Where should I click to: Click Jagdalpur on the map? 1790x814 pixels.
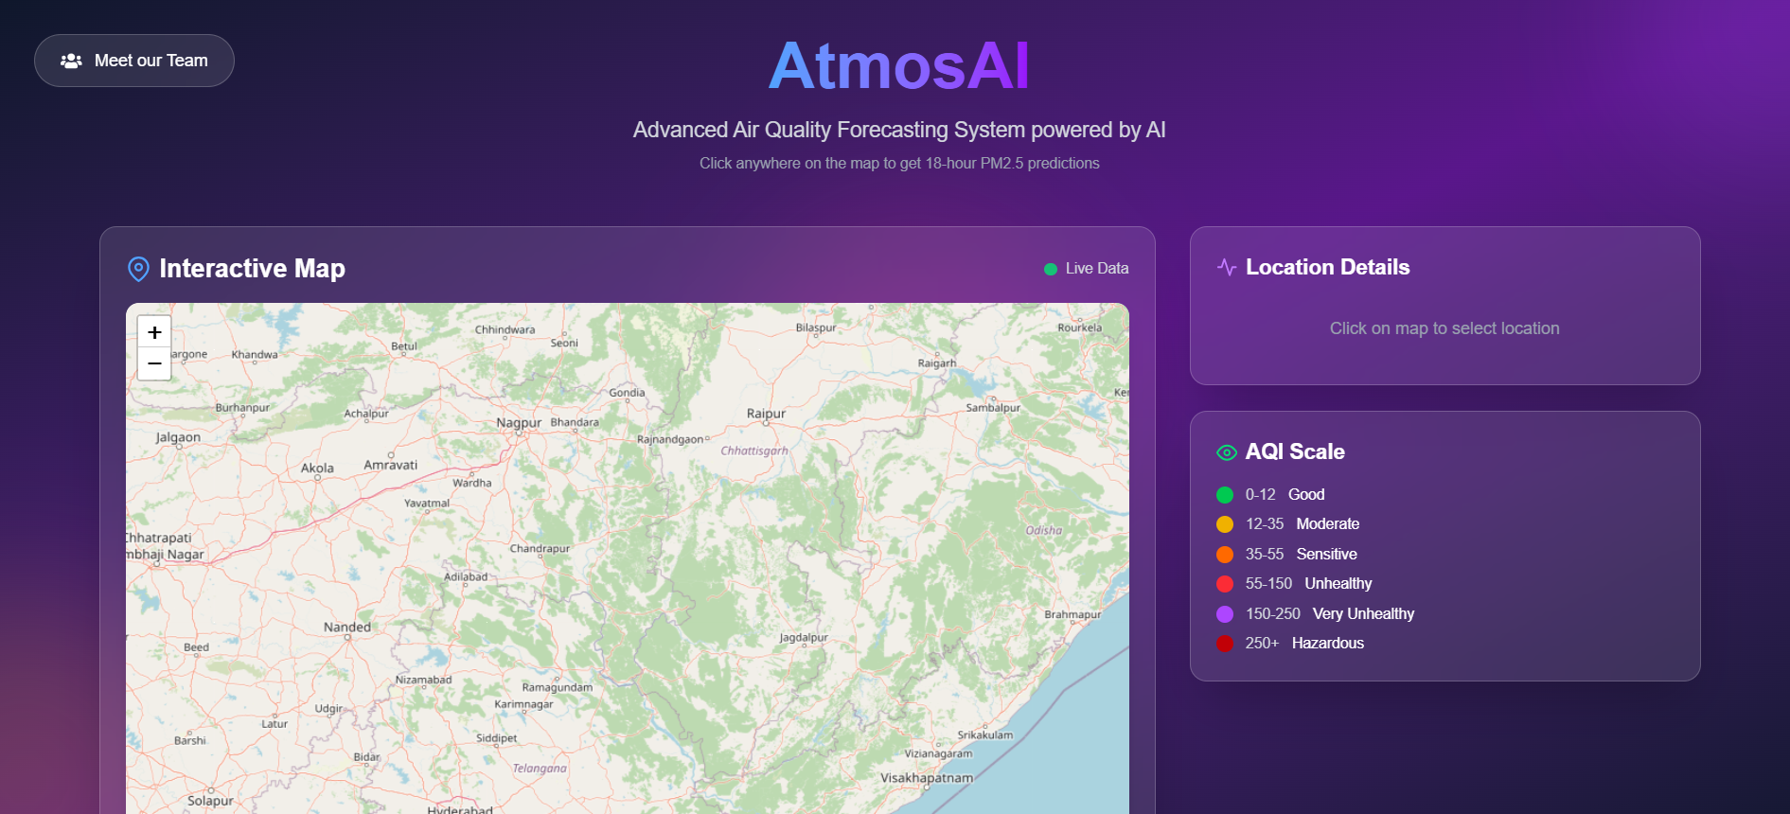coord(804,637)
